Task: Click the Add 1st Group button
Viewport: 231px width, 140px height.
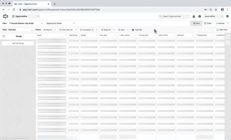Action: pos(18,43)
